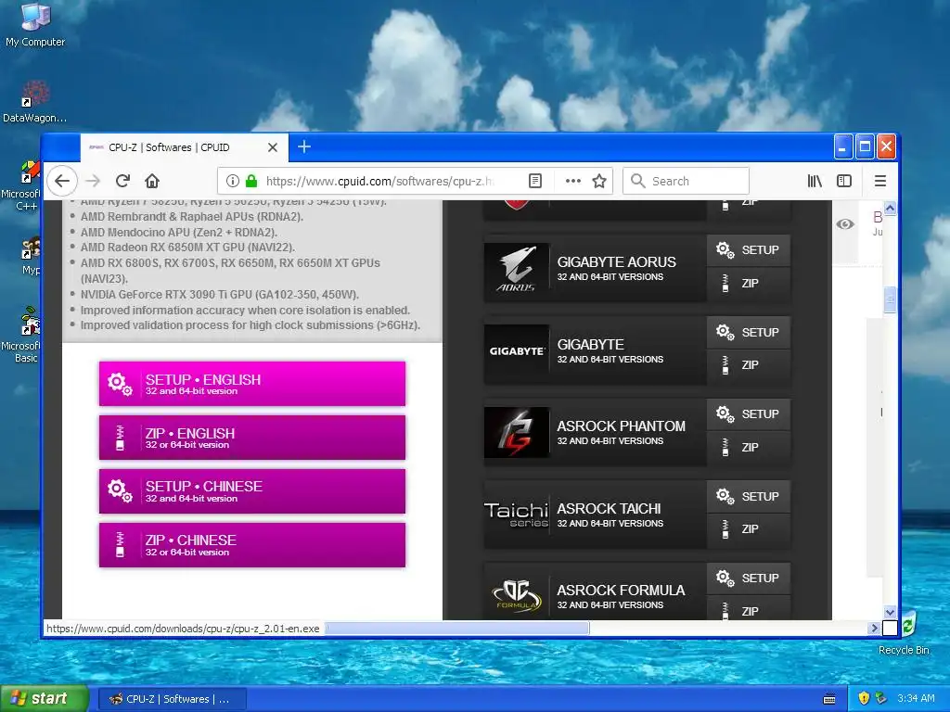Viewport: 950px width, 712px height.
Task: Download GIGABYTE AORUS SETUP version
Action: pos(749,250)
